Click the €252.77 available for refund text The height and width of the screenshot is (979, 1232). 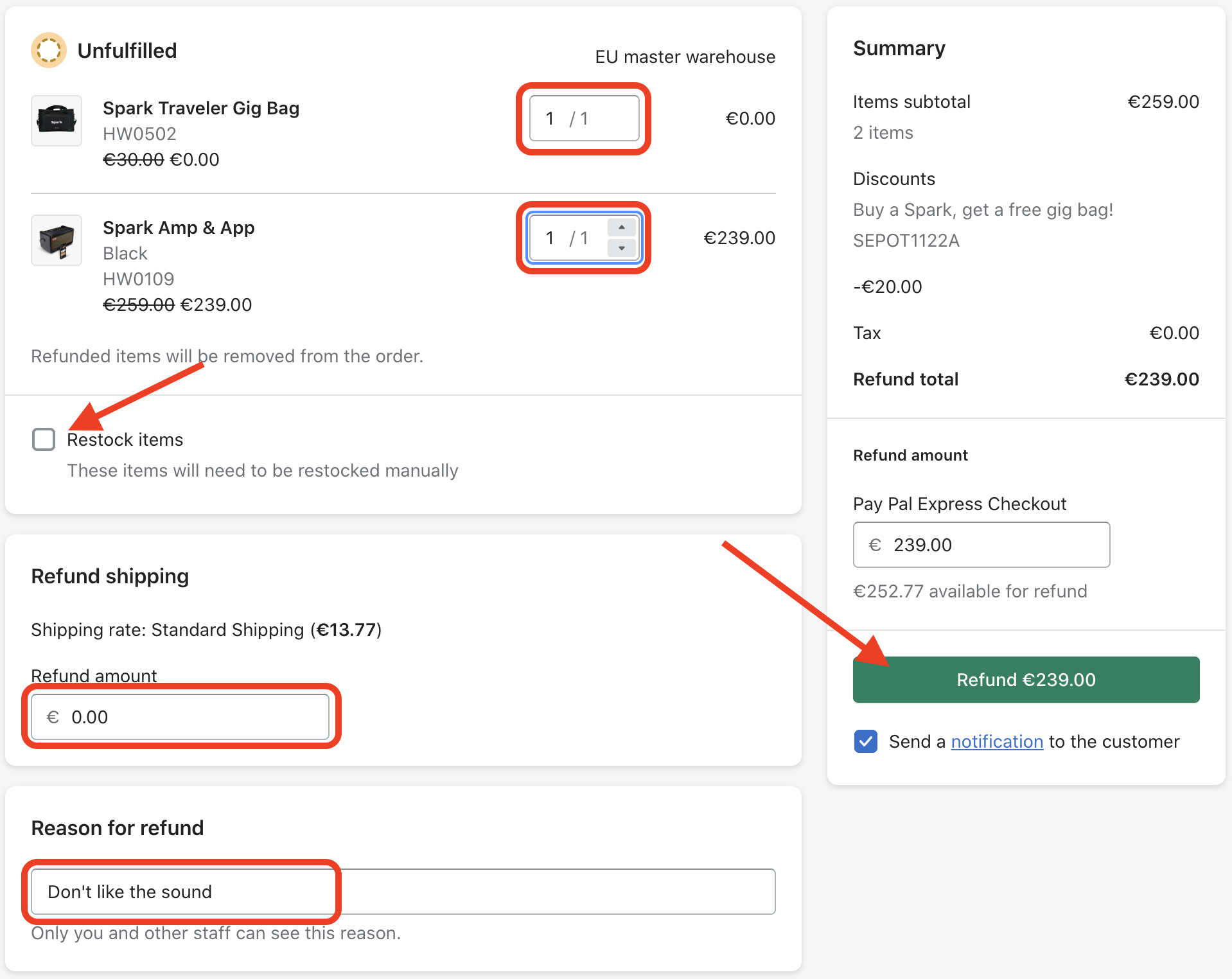point(970,591)
